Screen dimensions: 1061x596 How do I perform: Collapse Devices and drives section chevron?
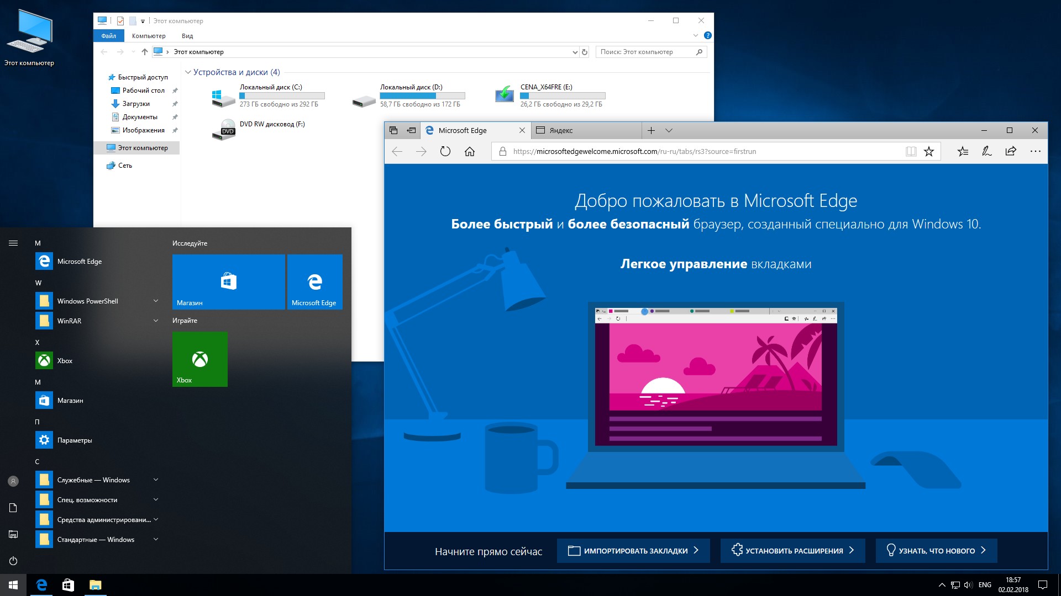pyautogui.click(x=188, y=72)
